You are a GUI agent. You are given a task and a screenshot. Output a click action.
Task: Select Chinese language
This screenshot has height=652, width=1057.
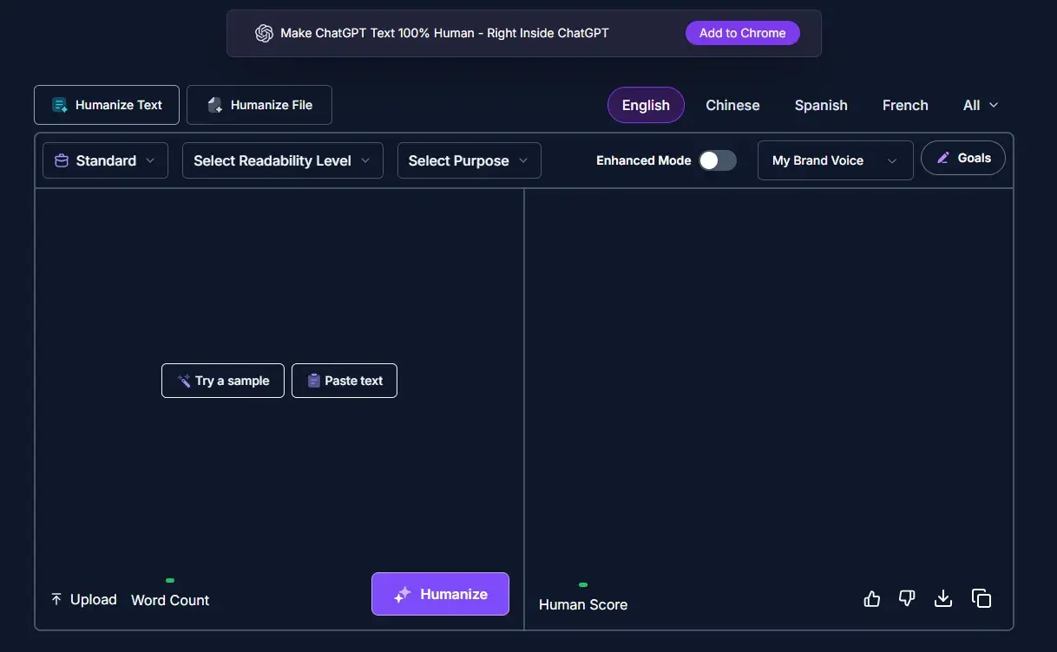coord(732,105)
